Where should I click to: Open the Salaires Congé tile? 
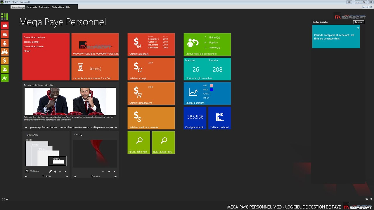(x=151, y=69)
